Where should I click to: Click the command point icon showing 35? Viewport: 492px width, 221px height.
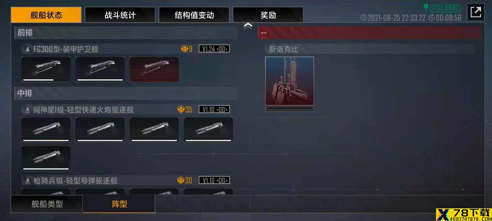[181, 109]
